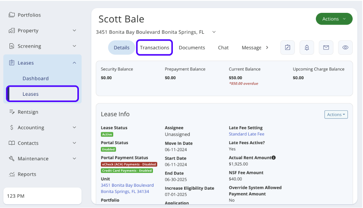Select Dashboard under Leases
The height and width of the screenshot is (208, 363).
(35, 79)
